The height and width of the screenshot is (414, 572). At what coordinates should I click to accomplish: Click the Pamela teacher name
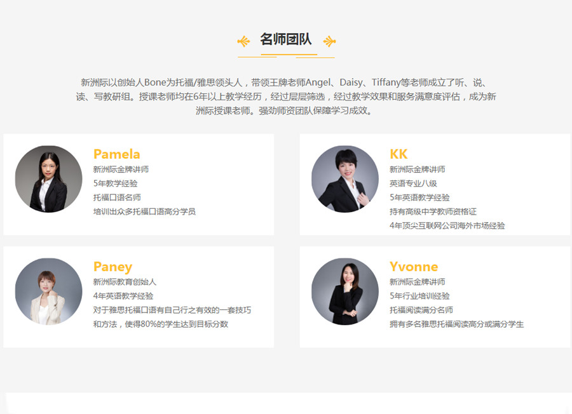pos(116,154)
